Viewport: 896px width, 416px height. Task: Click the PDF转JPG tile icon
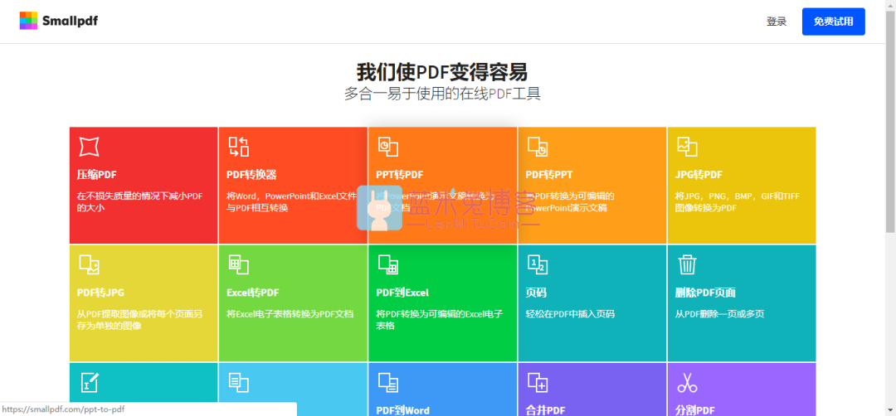click(89, 264)
